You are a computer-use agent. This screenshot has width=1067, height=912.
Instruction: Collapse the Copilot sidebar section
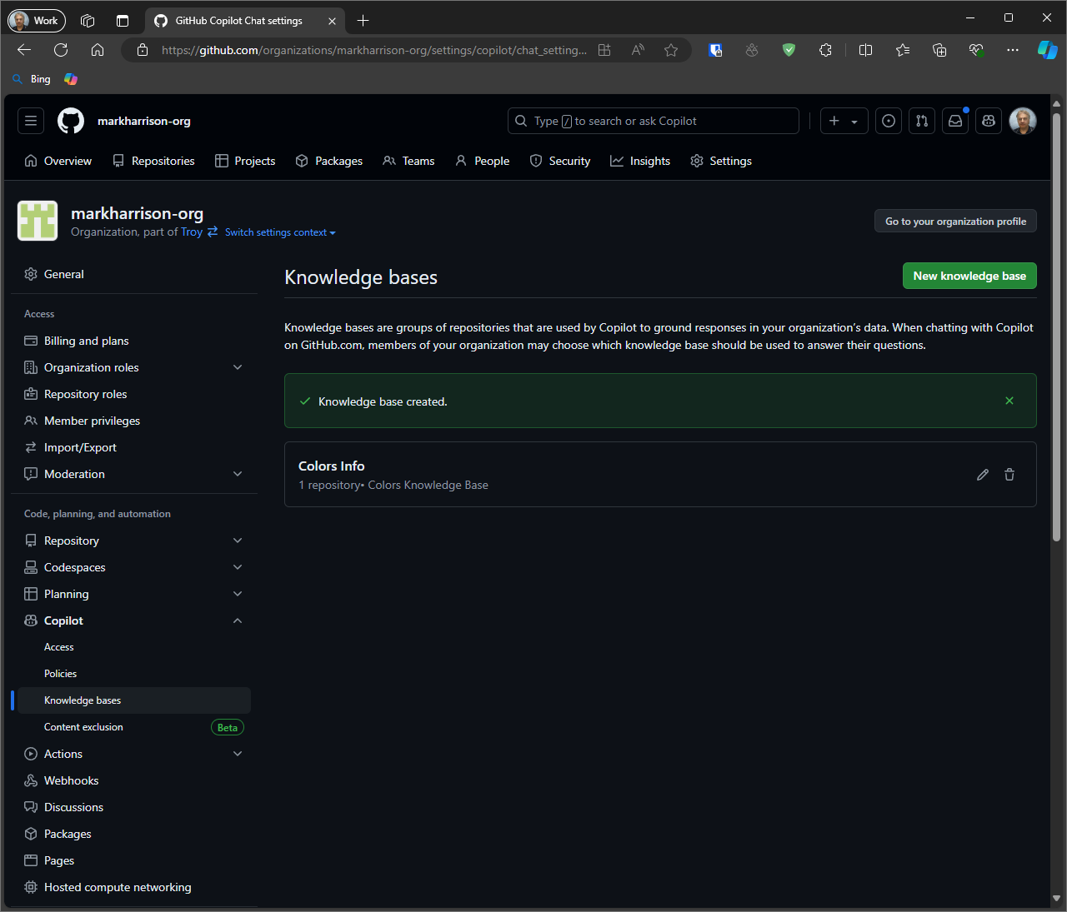238,620
